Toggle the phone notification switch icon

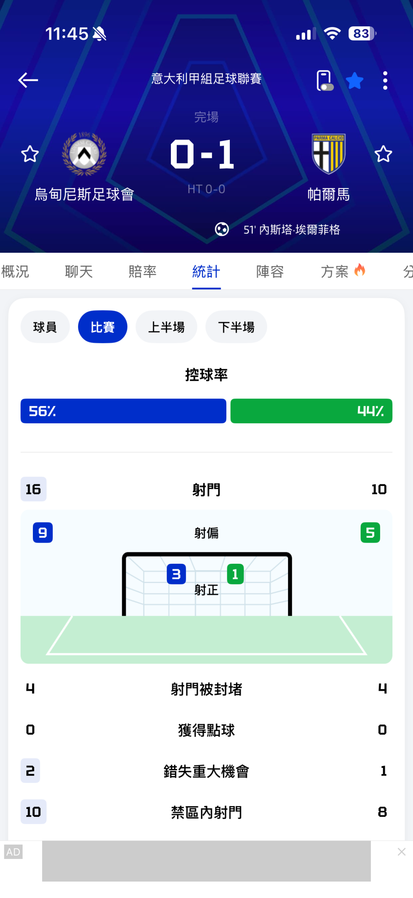[324, 80]
